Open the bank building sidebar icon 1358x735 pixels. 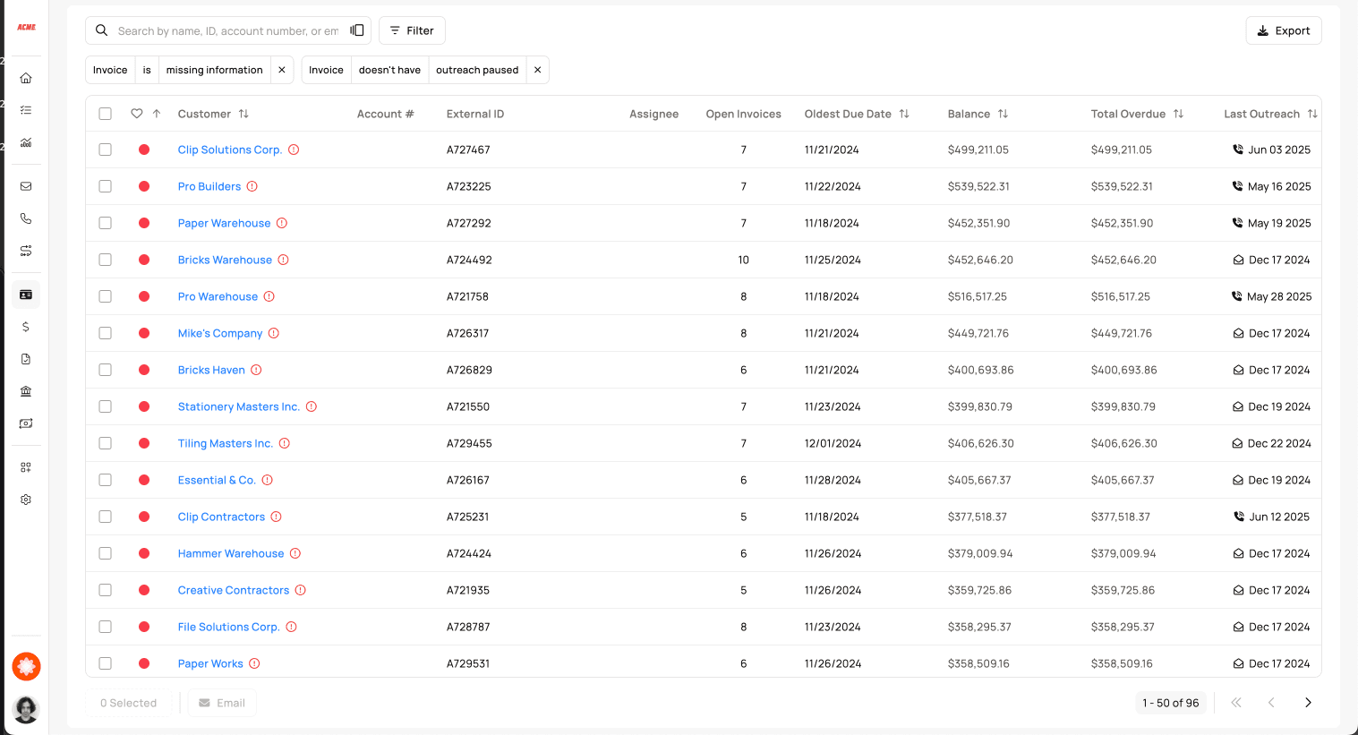tap(26, 391)
